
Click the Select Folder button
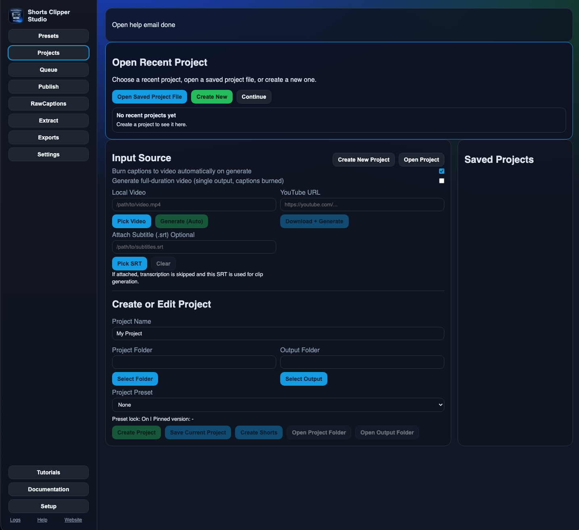(135, 379)
